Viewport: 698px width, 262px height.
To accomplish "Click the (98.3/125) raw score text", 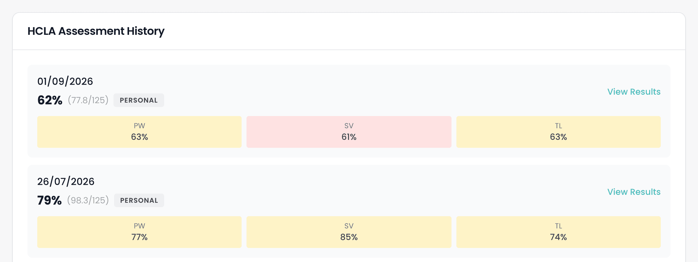I will pyautogui.click(x=88, y=200).
